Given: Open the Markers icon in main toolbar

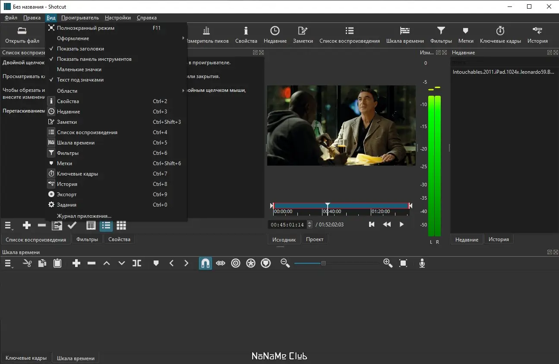Looking at the screenshot, I should click(x=465, y=31).
